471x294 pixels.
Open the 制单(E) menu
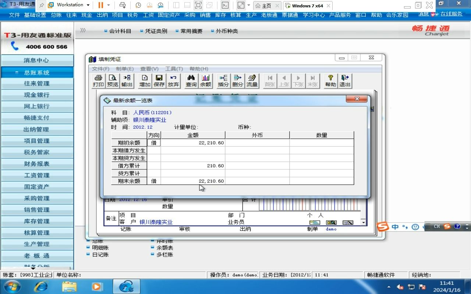(125, 69)
